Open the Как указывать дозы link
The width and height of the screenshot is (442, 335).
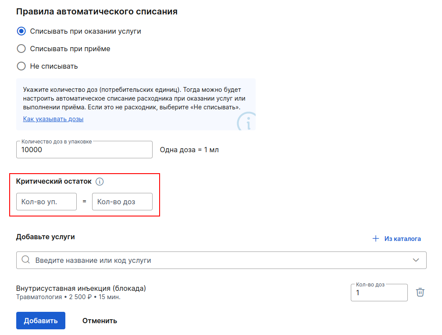pyautogui.click(x=53, y=119)
